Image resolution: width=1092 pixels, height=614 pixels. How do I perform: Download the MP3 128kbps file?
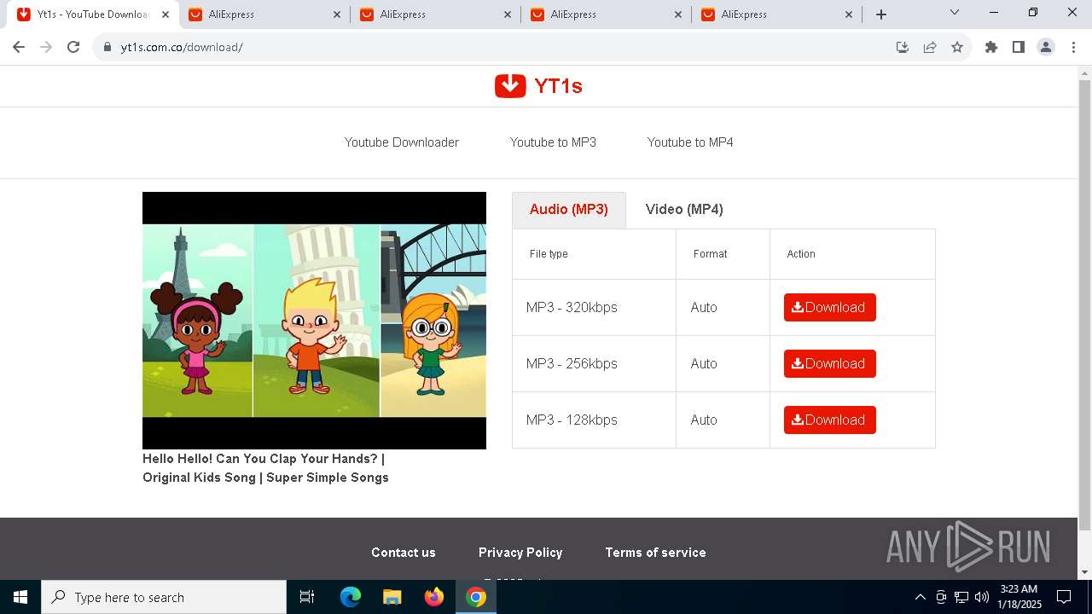[x=830, y=420]
